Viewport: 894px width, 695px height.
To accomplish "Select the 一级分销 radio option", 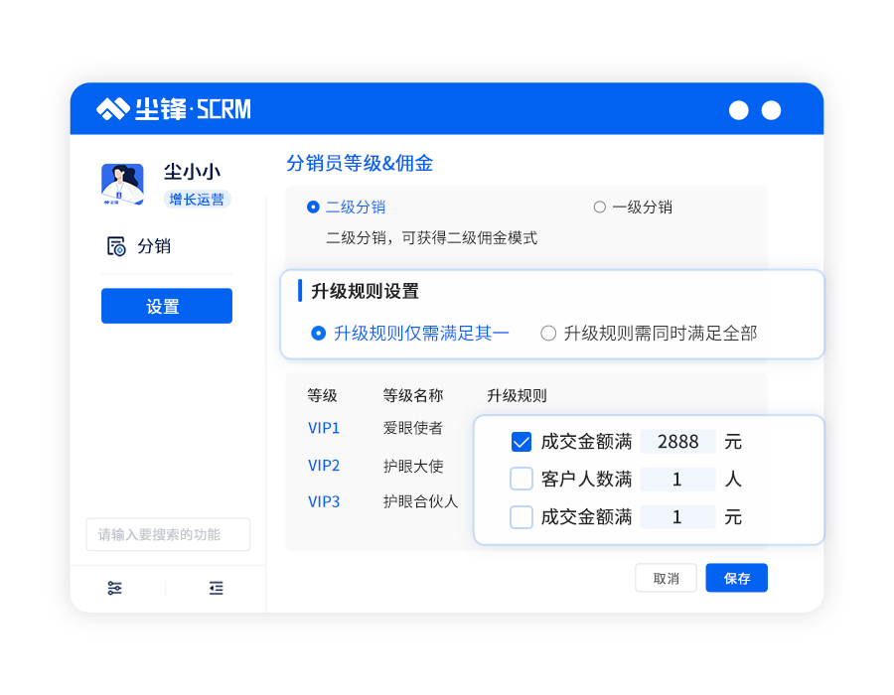I will [599, 207].
